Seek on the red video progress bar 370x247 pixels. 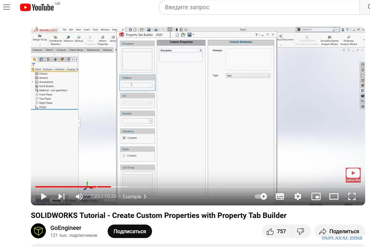pos(73,187)
